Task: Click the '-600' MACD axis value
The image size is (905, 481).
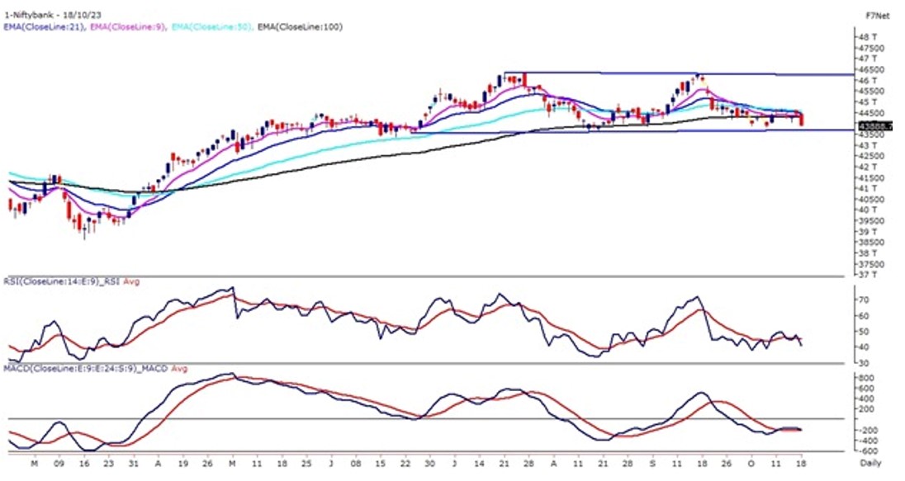Action: 867,451
